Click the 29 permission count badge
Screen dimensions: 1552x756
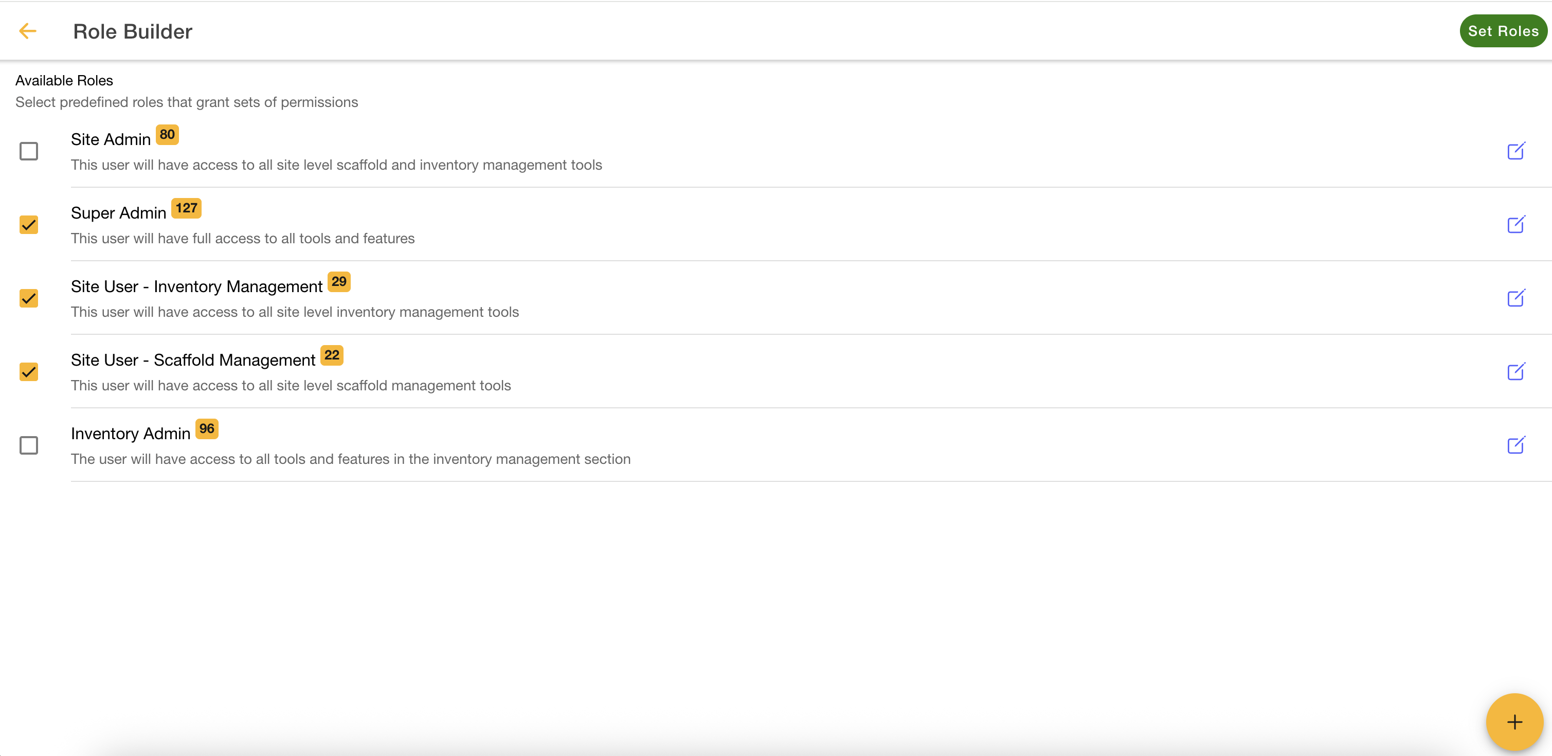(338, 281)
